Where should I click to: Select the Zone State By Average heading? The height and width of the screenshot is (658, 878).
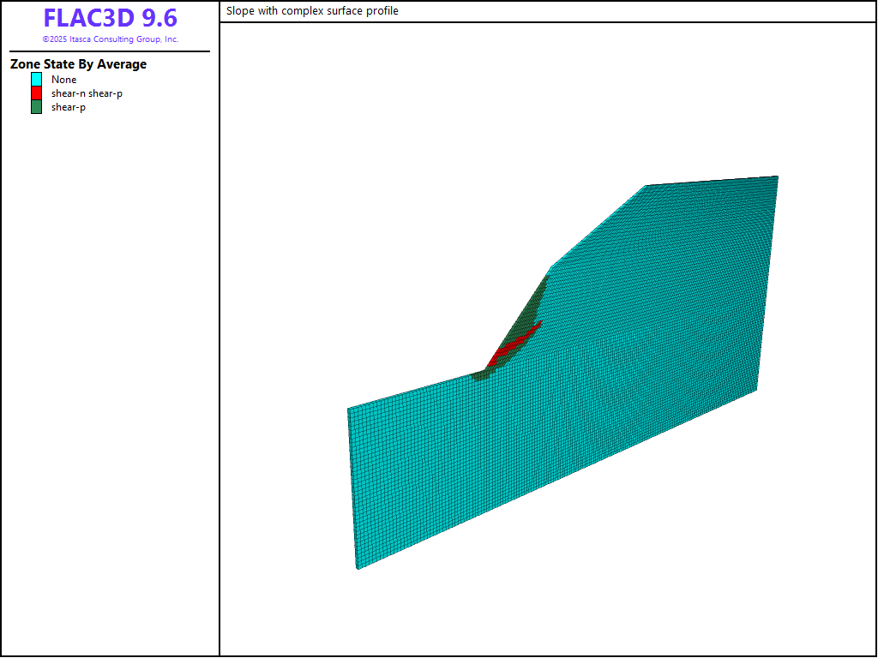click(x=78, y=64)
